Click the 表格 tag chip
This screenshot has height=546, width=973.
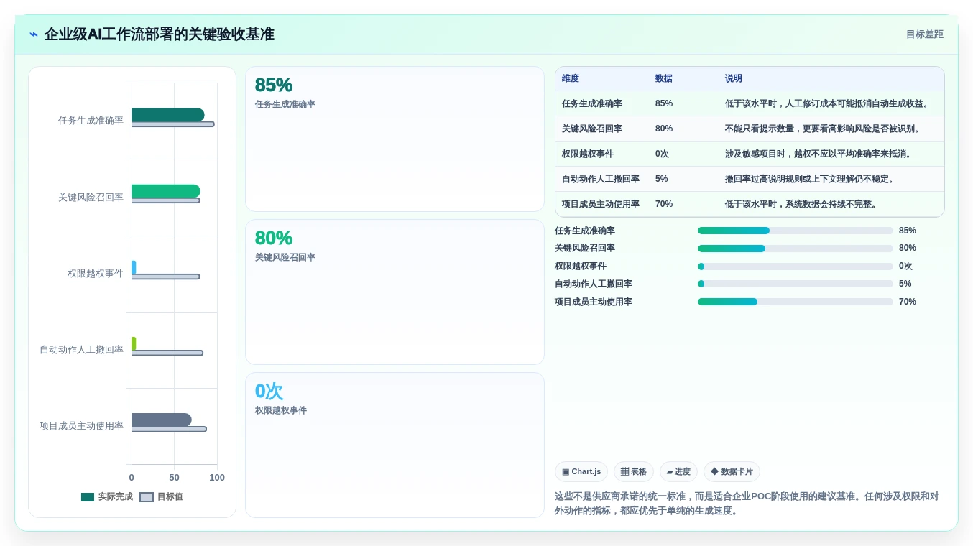634,472
